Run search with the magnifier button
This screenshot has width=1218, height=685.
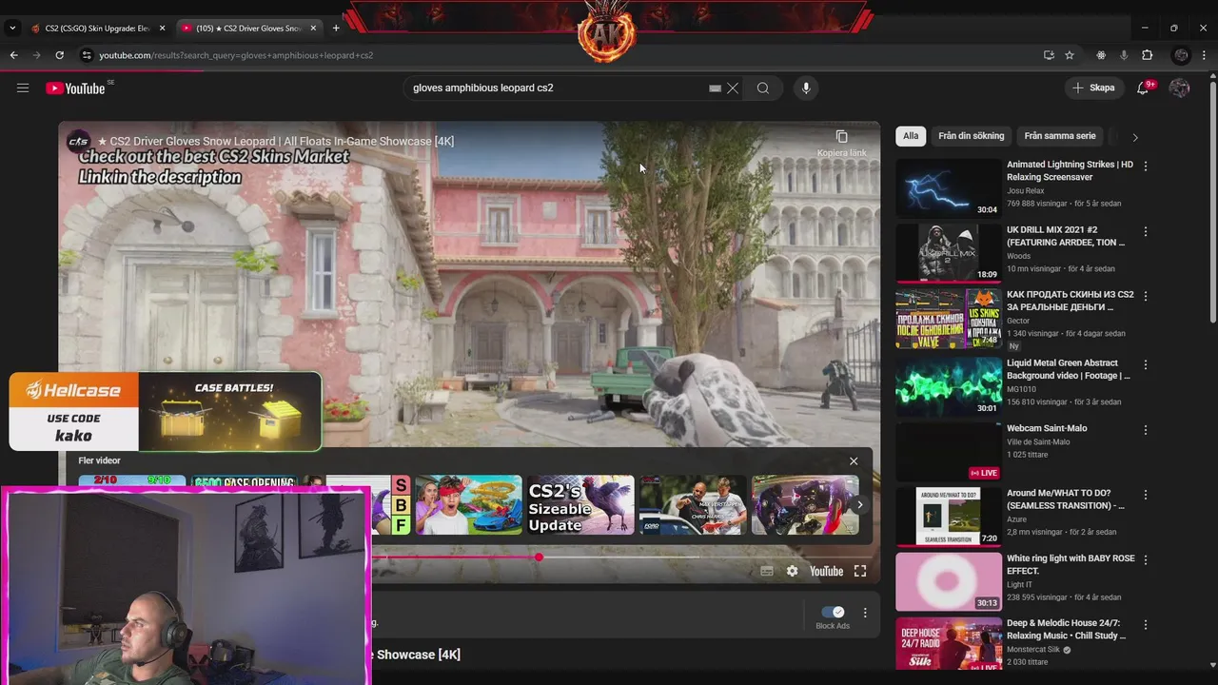tap(763, 88)
